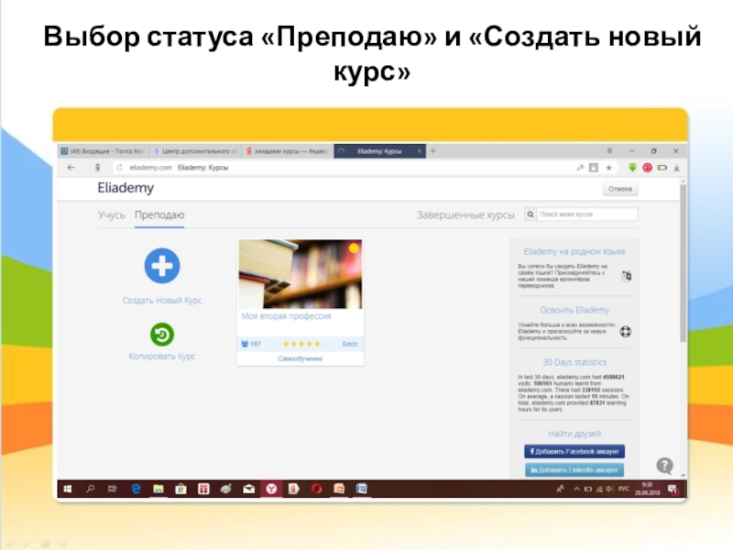Click inside the Поиск моих курсов field
This screenshot has height=550, width=733.
[585, 214]
